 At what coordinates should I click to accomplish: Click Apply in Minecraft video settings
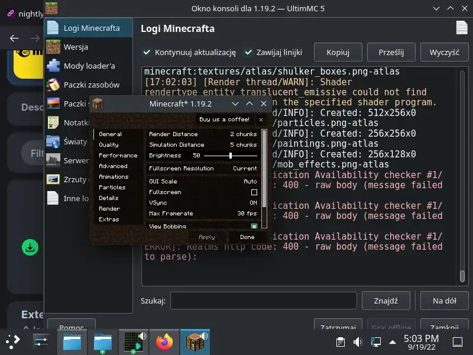coord(206,237)
